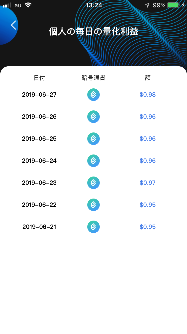Tap the Wi-Fi icon in status bar
The image size is (187, 334).
pyautogui.click(x=28, y=5)
